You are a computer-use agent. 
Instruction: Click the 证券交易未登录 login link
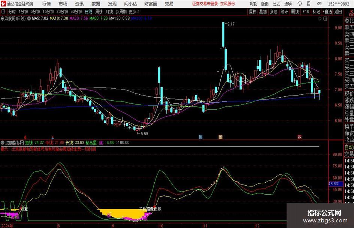(x=205, y=4)
